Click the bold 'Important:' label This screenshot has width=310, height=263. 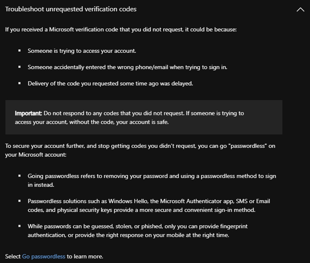[x=28, y=113]
